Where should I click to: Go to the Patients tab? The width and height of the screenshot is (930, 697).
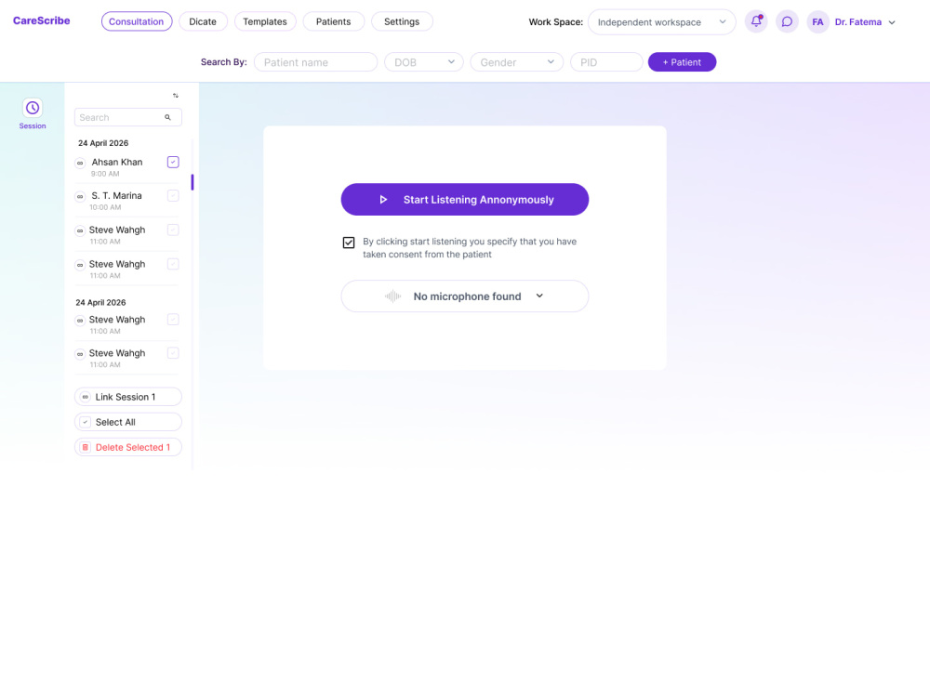coord(333,21)
